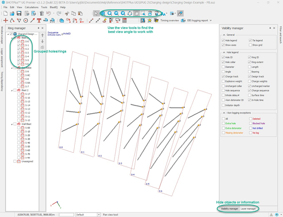Switch to north plan view icon

pyautogui.click(x=150, y=14)
